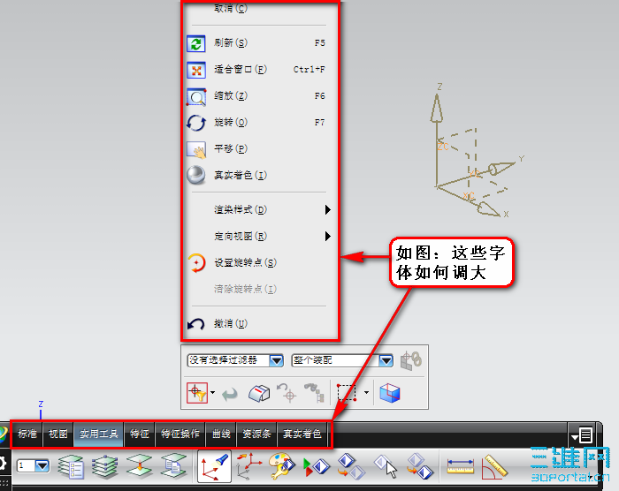Expand 定向视图(R) submenu

pos(327,237)
